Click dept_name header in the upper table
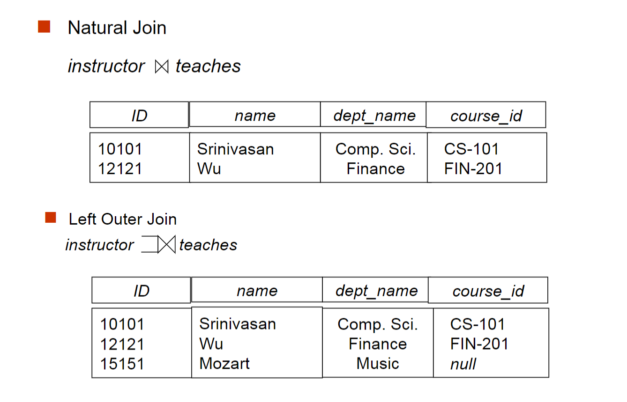627x402 pixels. (x=374, y=116)
